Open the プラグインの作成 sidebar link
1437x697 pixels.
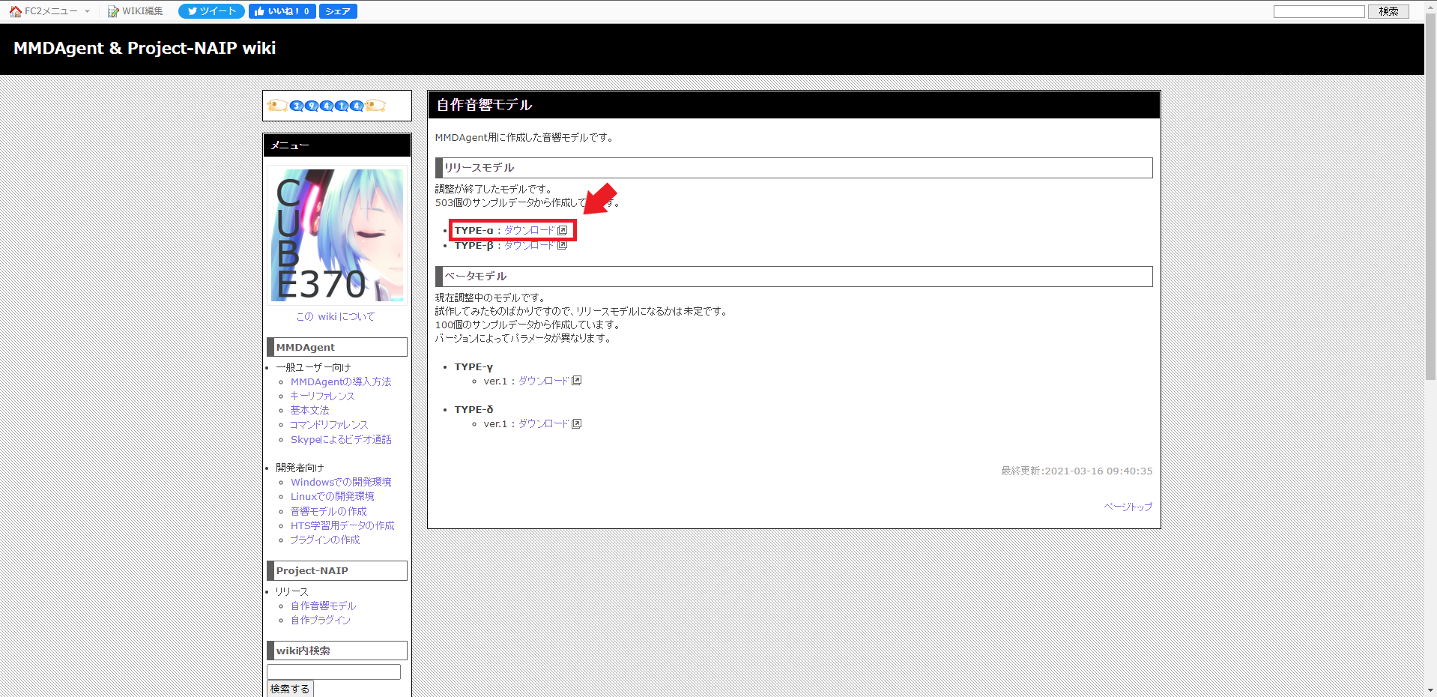click(325, 540)
